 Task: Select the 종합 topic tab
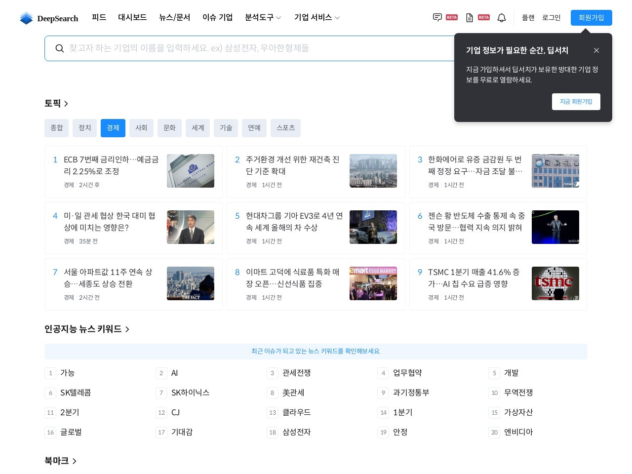[x=57, y=128]
